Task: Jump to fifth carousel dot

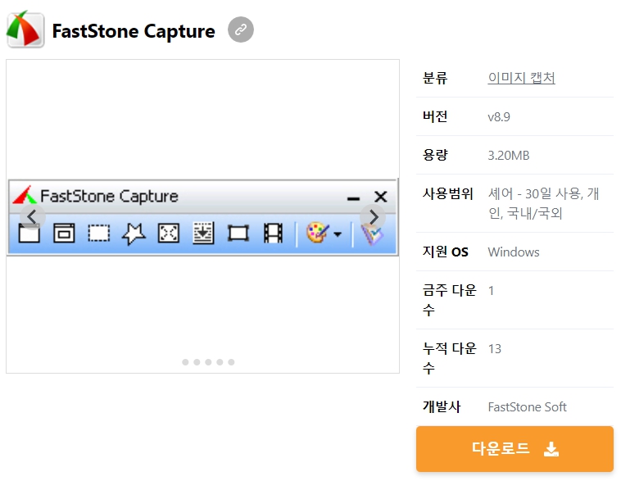Action: [231, 362]
